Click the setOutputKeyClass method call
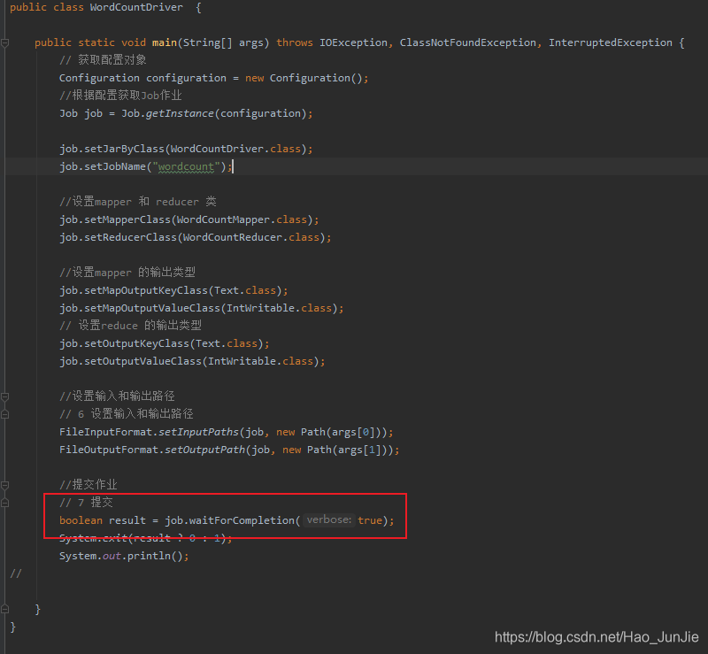 click(137, 343)
